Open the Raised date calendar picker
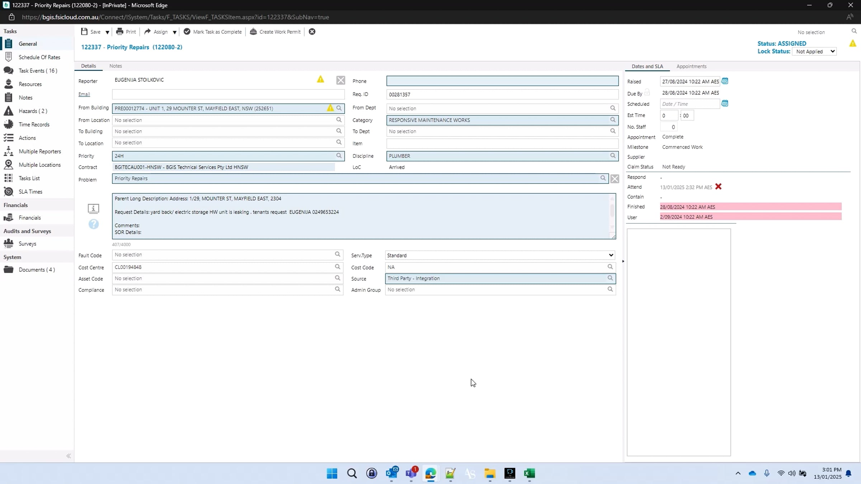This screenshot has height=484, width=861. 725,81
